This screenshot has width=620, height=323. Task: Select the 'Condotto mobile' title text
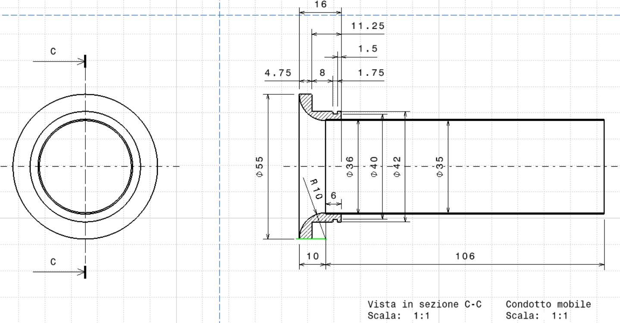coord(548,304)
